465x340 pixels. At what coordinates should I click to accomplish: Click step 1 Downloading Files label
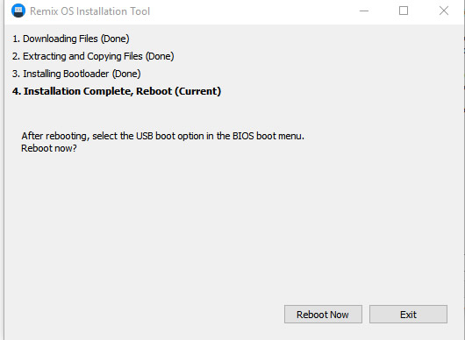70,39
